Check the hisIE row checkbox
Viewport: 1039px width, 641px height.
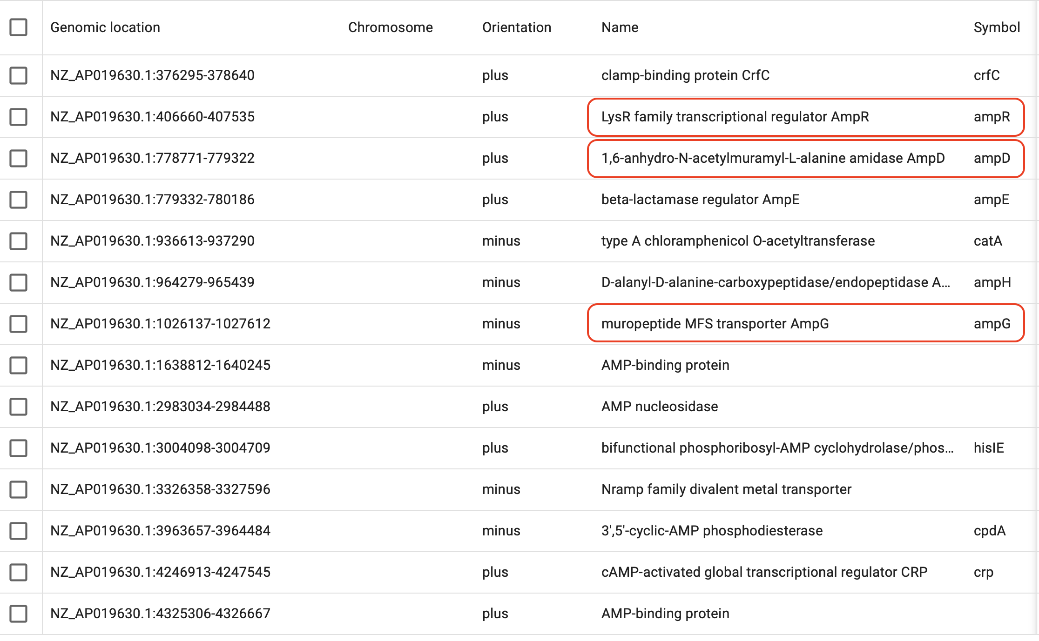pos(19,448)
